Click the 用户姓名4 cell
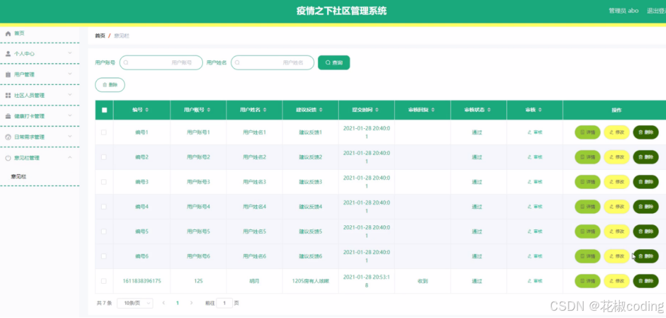Screen dimensions: 666x318 254,207
